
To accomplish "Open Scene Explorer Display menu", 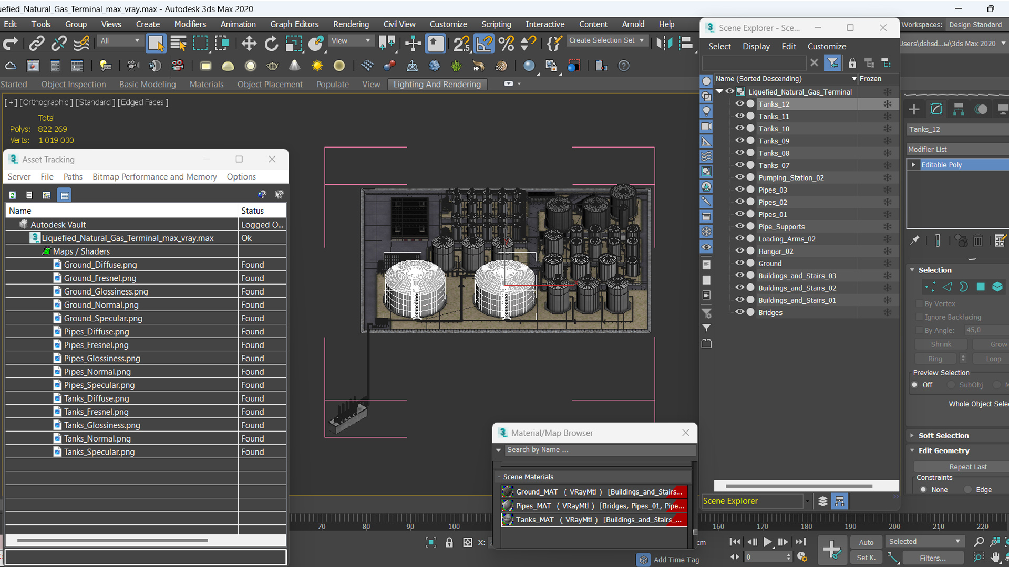I will [x=756, y=47].
